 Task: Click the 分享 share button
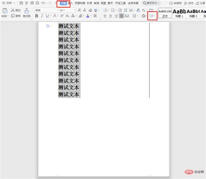tap(200, 3)
